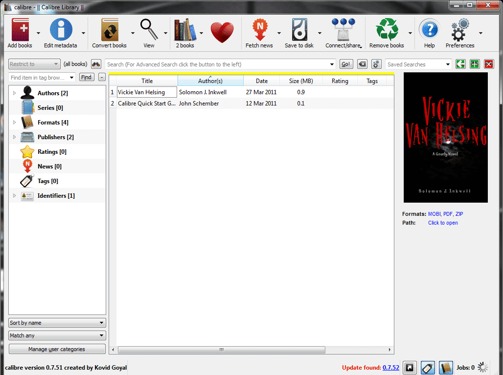The height and width of the screenshot is (375, 503).
Task: Click the Find button
Action: coord(86,77)
